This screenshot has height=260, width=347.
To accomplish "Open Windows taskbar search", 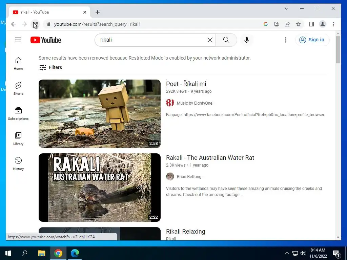I will 24,253.
